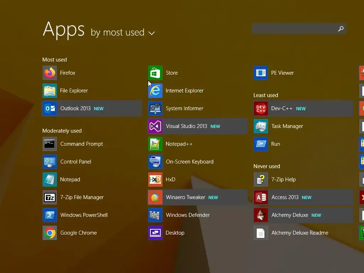Open the 'by most used' sort dropdown
Image resolution: width=364 pixels, height=273 pixels.
click(x=123, y=32)
